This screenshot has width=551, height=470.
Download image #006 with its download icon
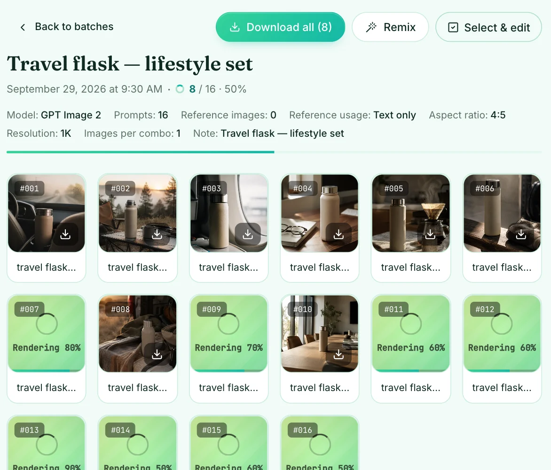[521, 234]
